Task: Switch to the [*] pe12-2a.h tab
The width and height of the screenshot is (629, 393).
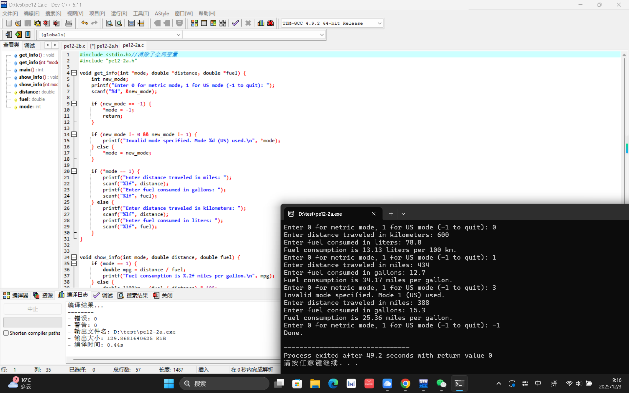Action: pos(104,46)
